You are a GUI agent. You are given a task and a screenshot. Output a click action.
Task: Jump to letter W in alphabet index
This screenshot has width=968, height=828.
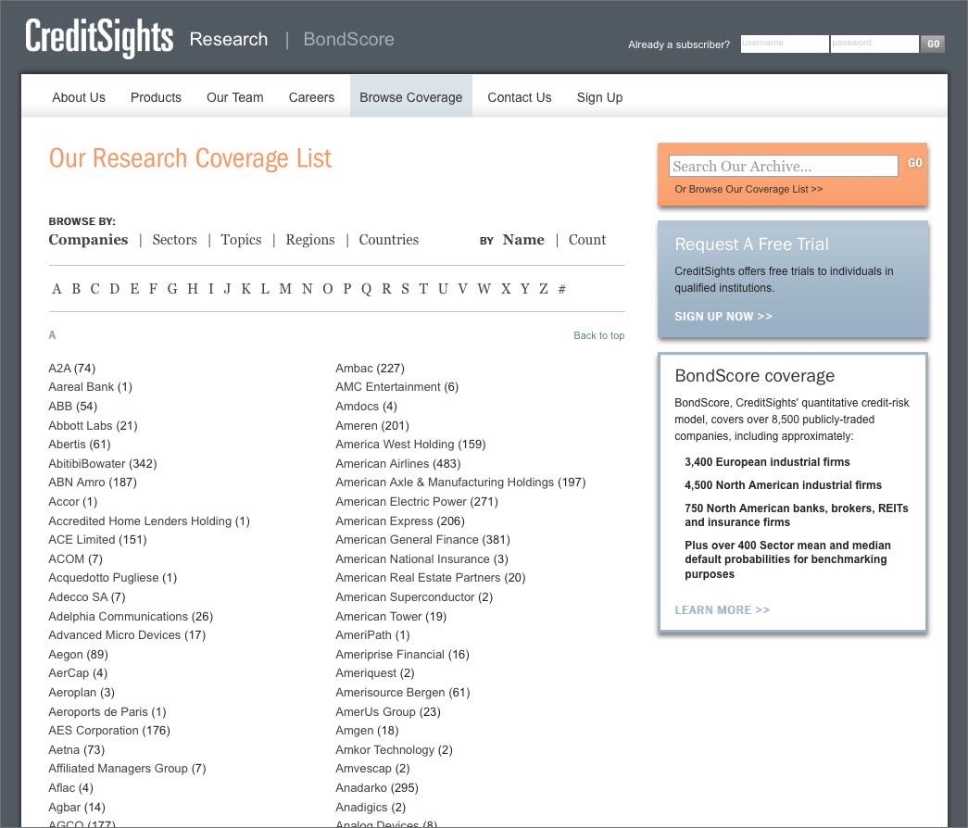pos(484,289)
